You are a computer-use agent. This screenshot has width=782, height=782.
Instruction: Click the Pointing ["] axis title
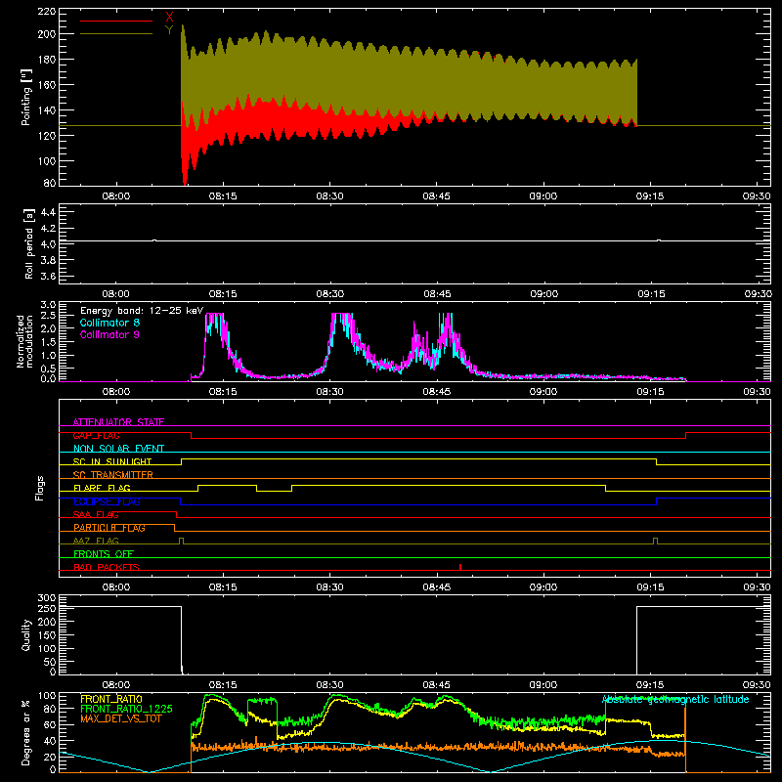26,97
